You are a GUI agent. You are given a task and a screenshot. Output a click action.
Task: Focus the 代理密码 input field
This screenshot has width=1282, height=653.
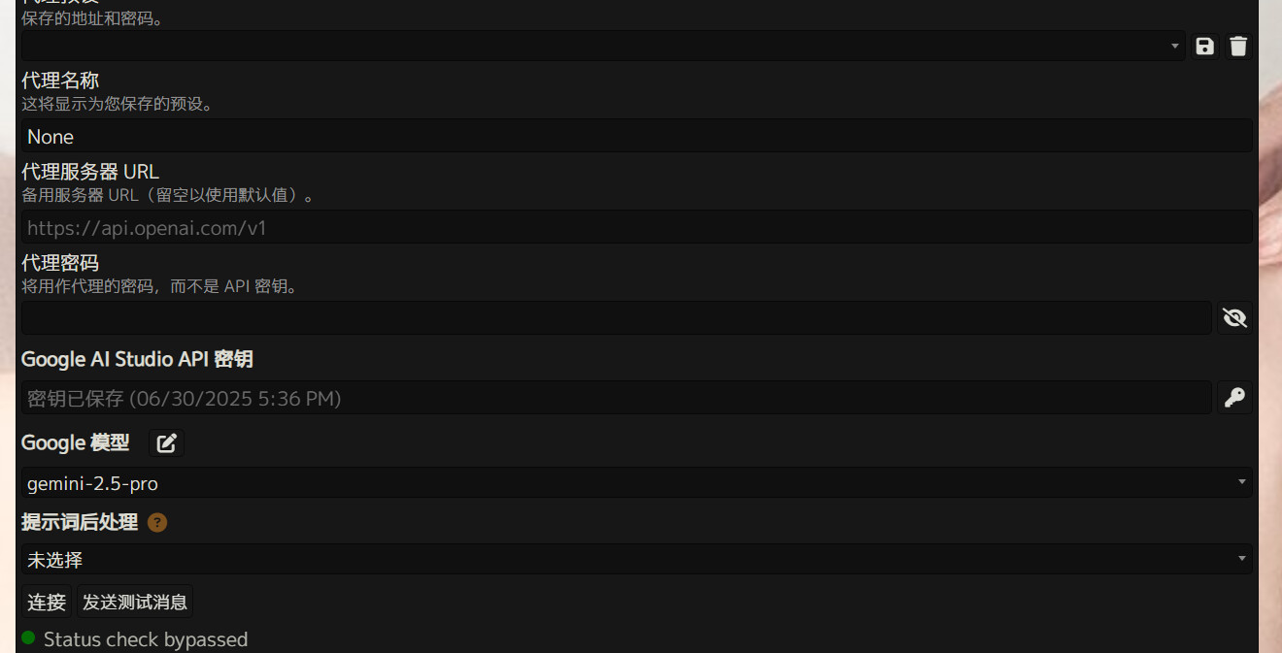click(x=616, y=318)
